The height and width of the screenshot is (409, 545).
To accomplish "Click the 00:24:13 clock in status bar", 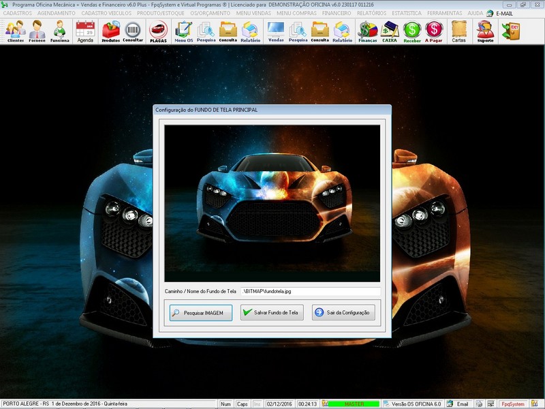I will (x=308, y=404).
